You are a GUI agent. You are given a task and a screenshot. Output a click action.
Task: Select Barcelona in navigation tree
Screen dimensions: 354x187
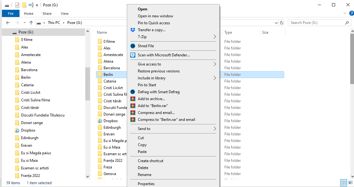[x=29, y=70]
